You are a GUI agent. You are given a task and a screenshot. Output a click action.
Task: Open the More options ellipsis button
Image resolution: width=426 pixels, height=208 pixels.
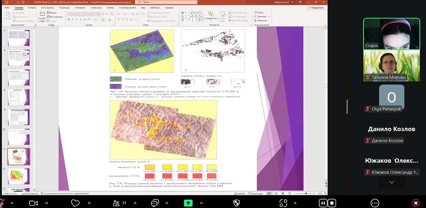374,203
